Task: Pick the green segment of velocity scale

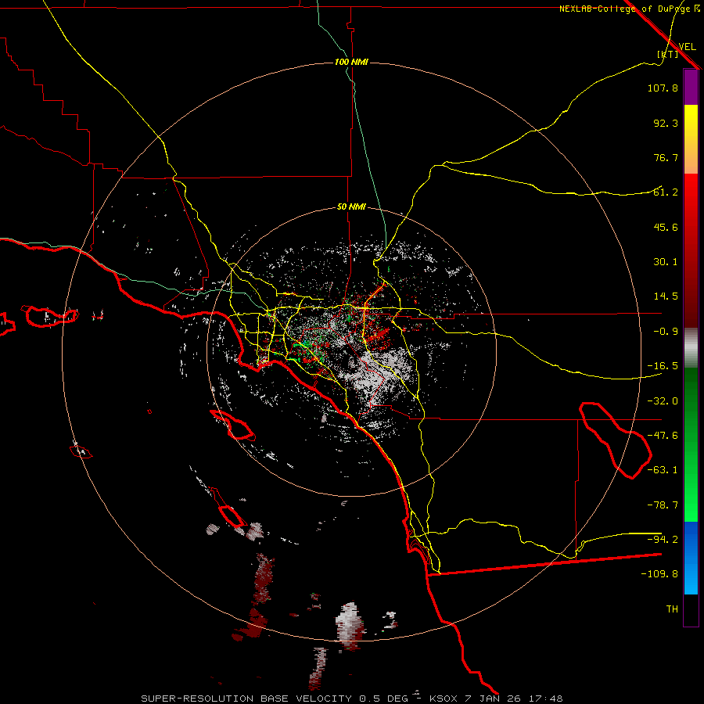Action: coord(691,444)
